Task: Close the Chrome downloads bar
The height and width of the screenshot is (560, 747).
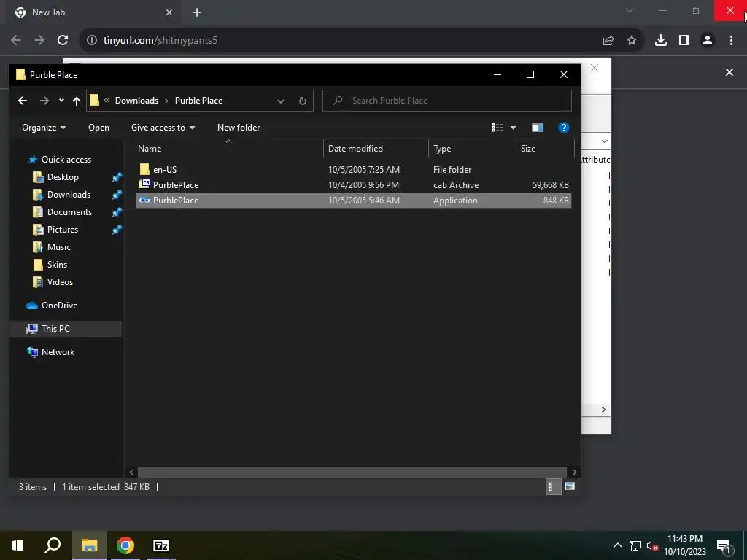Action: [x=729, y=72]
